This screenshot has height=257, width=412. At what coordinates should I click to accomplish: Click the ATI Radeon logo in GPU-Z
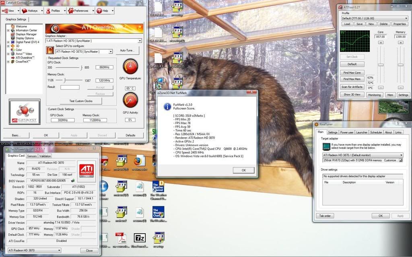(x=87, y=171)
